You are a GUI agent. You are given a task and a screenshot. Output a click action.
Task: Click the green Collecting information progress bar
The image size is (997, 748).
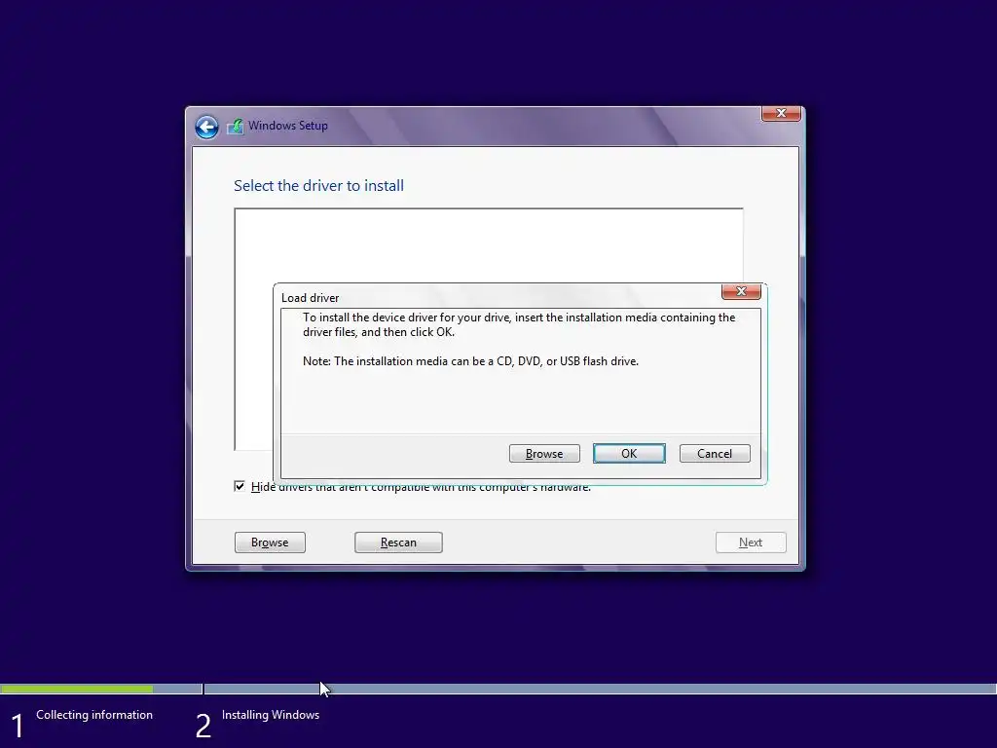[76, 689]
